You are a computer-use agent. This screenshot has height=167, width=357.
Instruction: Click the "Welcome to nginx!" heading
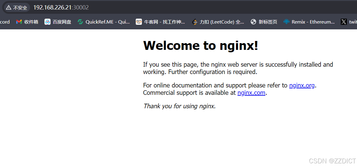[201, 45]
